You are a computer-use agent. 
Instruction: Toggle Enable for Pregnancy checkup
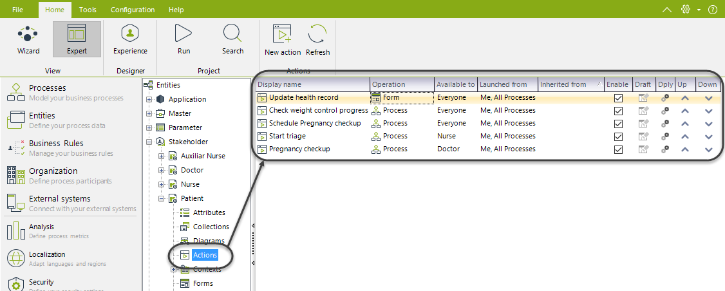click(x=617, y=150)
